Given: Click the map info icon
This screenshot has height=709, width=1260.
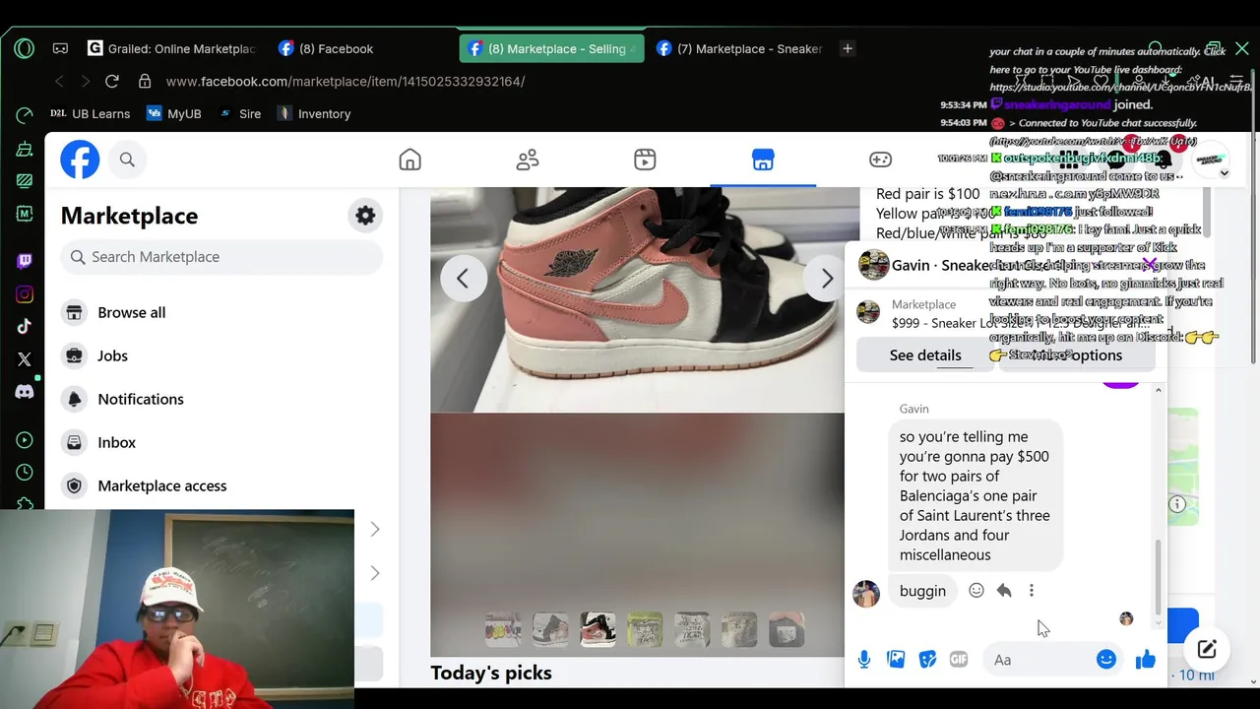Looking at the screenshot, I should pos(1177,504).
